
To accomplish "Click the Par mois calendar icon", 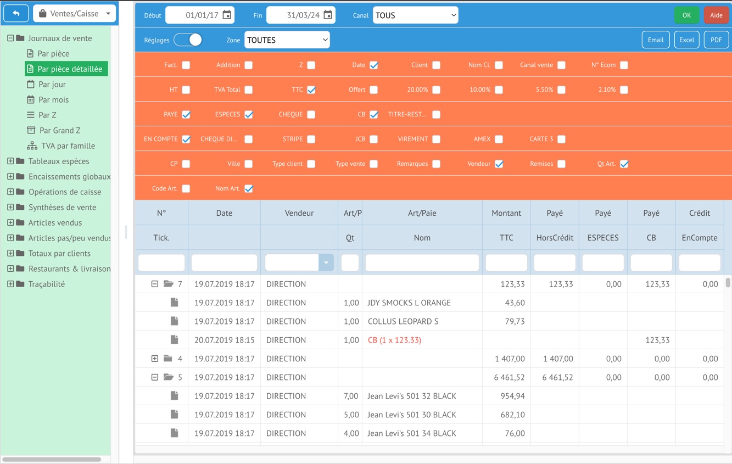I will click(31, 99).
